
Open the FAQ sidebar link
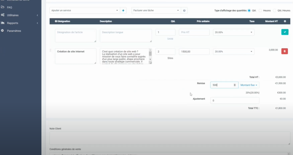[9, 7]
